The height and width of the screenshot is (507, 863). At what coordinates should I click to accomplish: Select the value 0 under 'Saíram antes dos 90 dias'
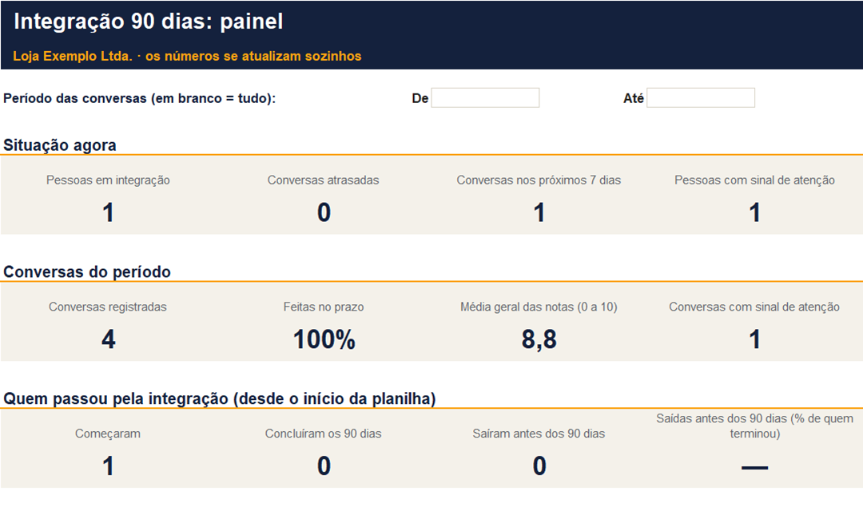(539, 466)
